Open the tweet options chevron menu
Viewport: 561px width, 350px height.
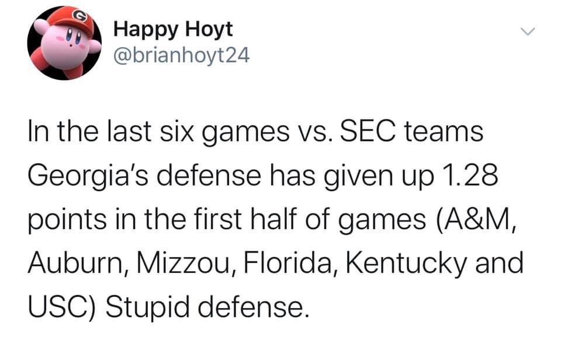[x=527, y=32]
